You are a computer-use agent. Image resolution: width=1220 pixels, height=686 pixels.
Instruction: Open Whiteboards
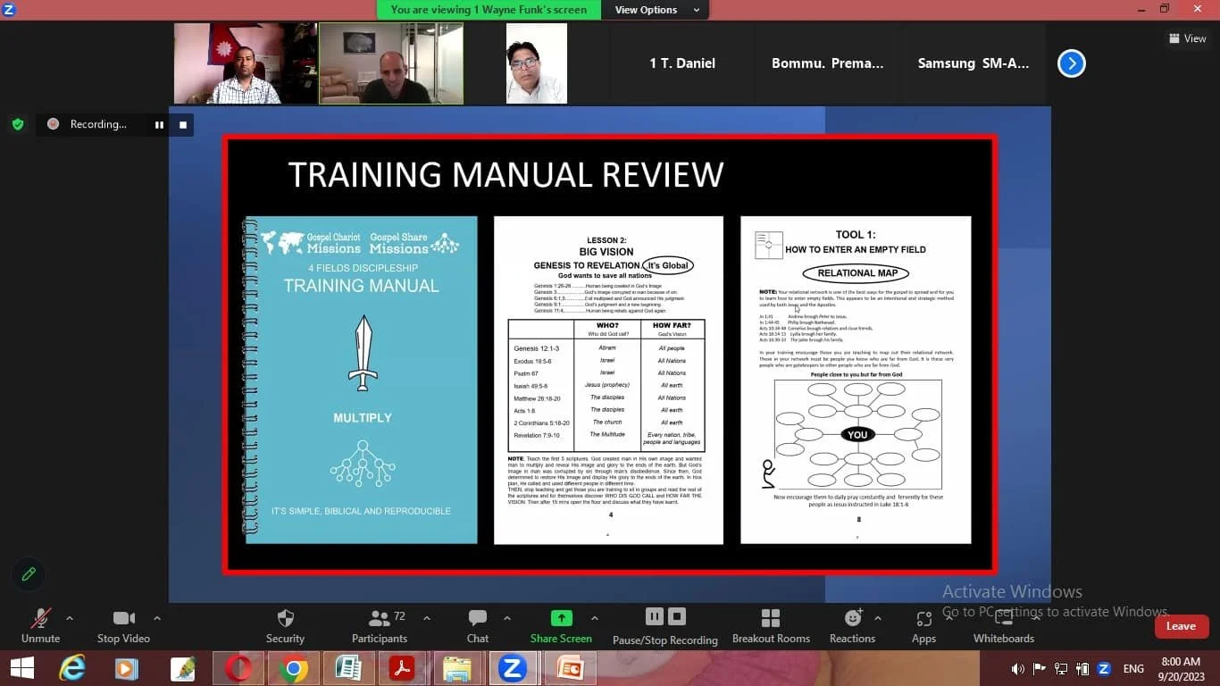(1004, 625)
